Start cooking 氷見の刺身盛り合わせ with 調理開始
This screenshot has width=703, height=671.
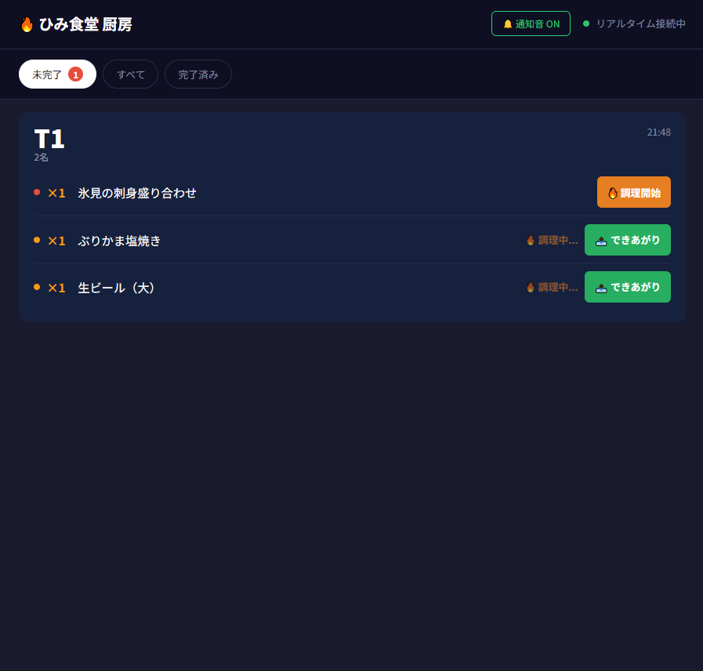pyautogui.click(x=633, y=192)
